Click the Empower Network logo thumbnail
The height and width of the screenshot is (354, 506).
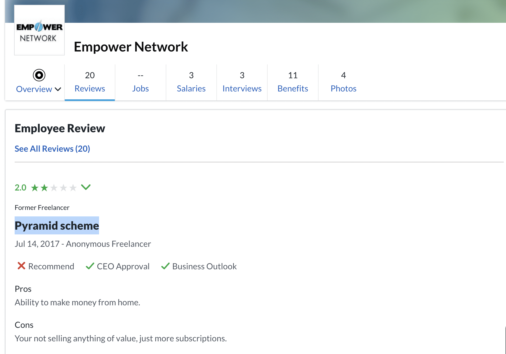click(x=39, y=30)
